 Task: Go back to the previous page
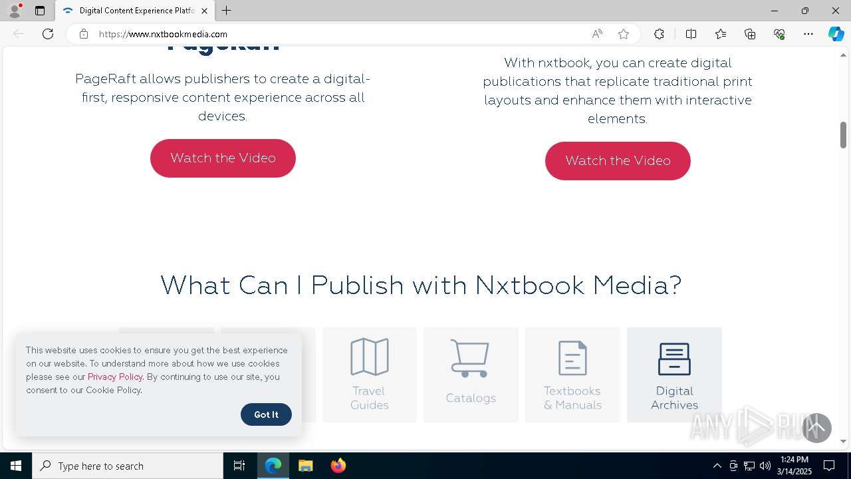click(19, 34)
